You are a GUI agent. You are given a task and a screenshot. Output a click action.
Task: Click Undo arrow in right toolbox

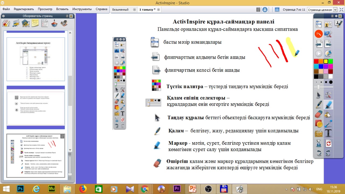pyautogui.click(x=319, y=153)
